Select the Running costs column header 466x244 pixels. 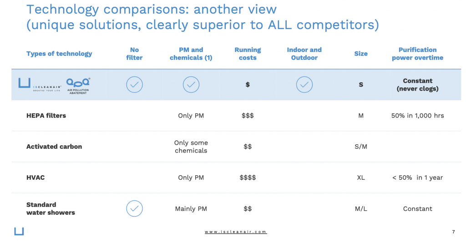click(248, 54)
